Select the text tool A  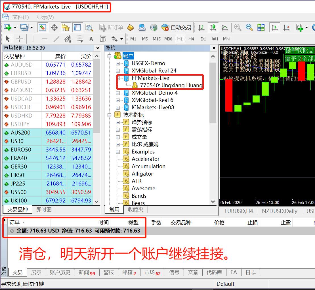click(91, 39)
